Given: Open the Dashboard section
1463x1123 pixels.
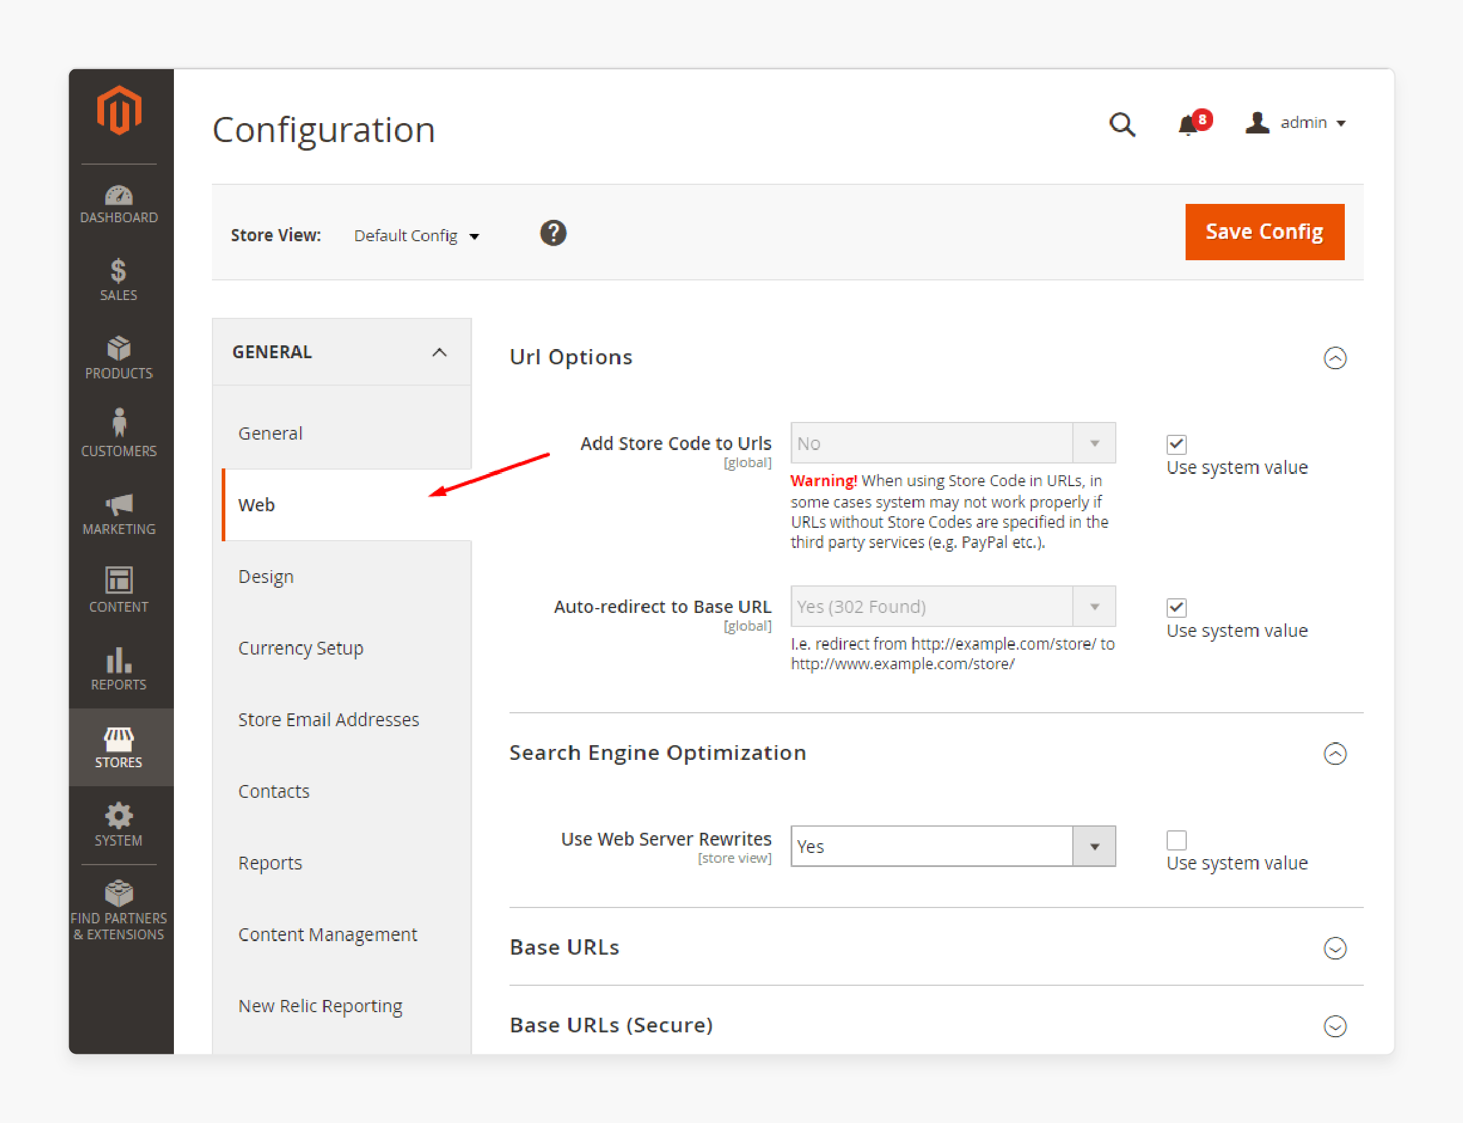Looking at the screenshot, I should [119, 205].
